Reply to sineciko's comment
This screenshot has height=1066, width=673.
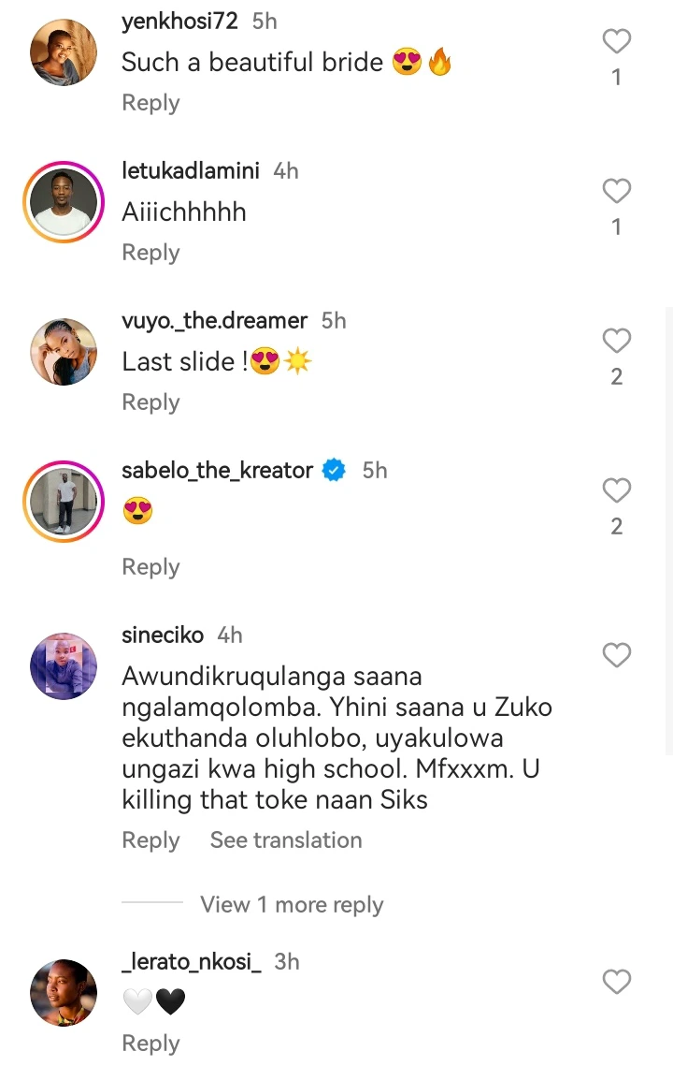click(150, 840)
